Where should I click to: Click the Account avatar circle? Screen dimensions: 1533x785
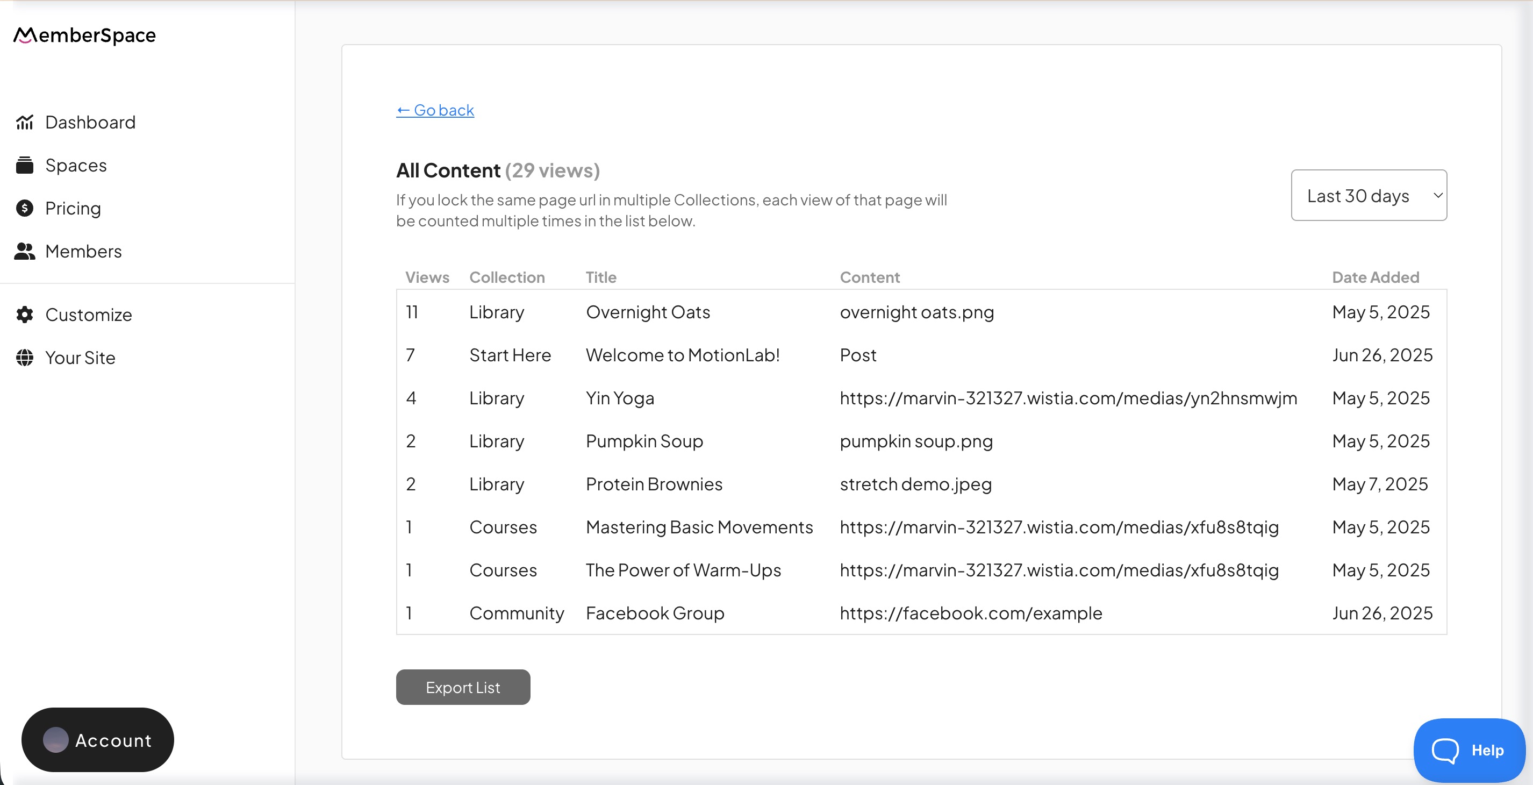pyautogui.click(x=55, y=740)
